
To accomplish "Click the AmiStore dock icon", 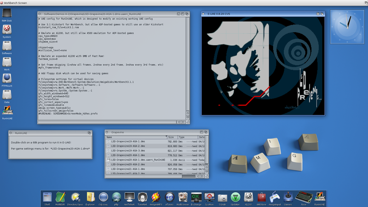I will 262,197.
